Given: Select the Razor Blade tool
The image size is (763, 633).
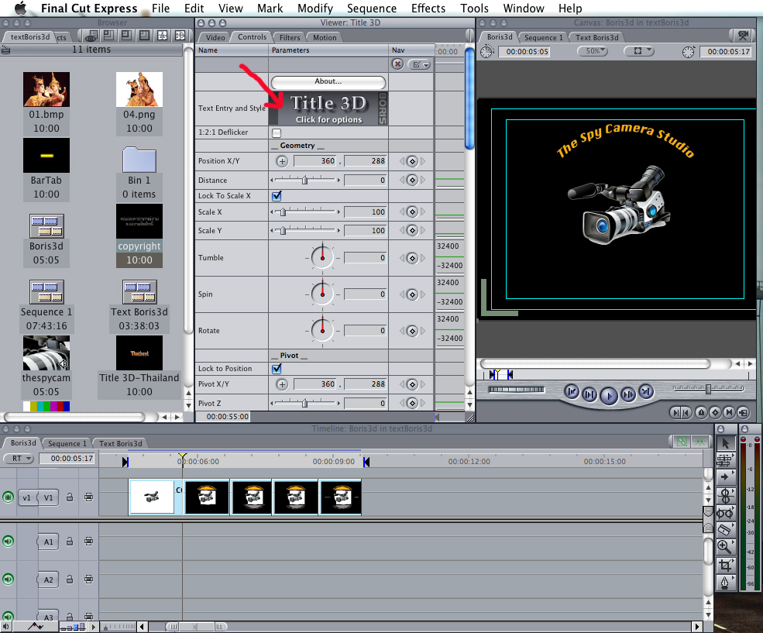Looking at the screenshot, I should 726,530.
